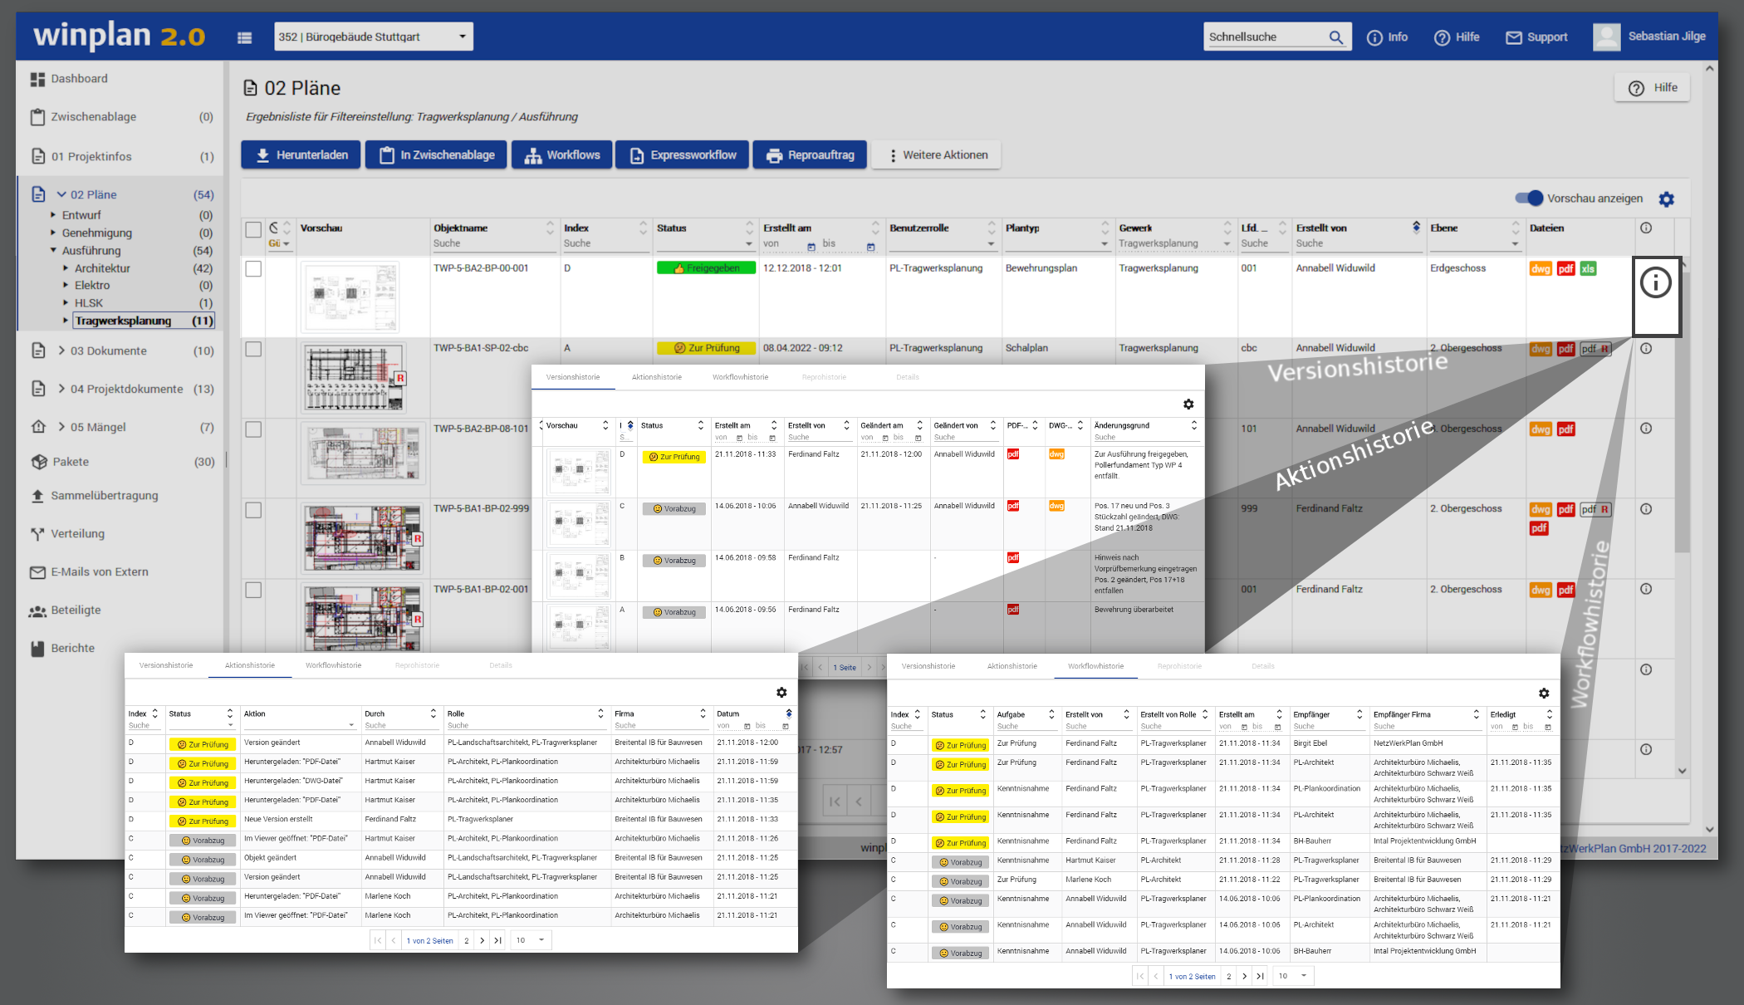The height and width of the screenshot is (1005, 1744).
Task: Click the table settings gear beside Vorschau anzeigen
Action: point(1666,199)
